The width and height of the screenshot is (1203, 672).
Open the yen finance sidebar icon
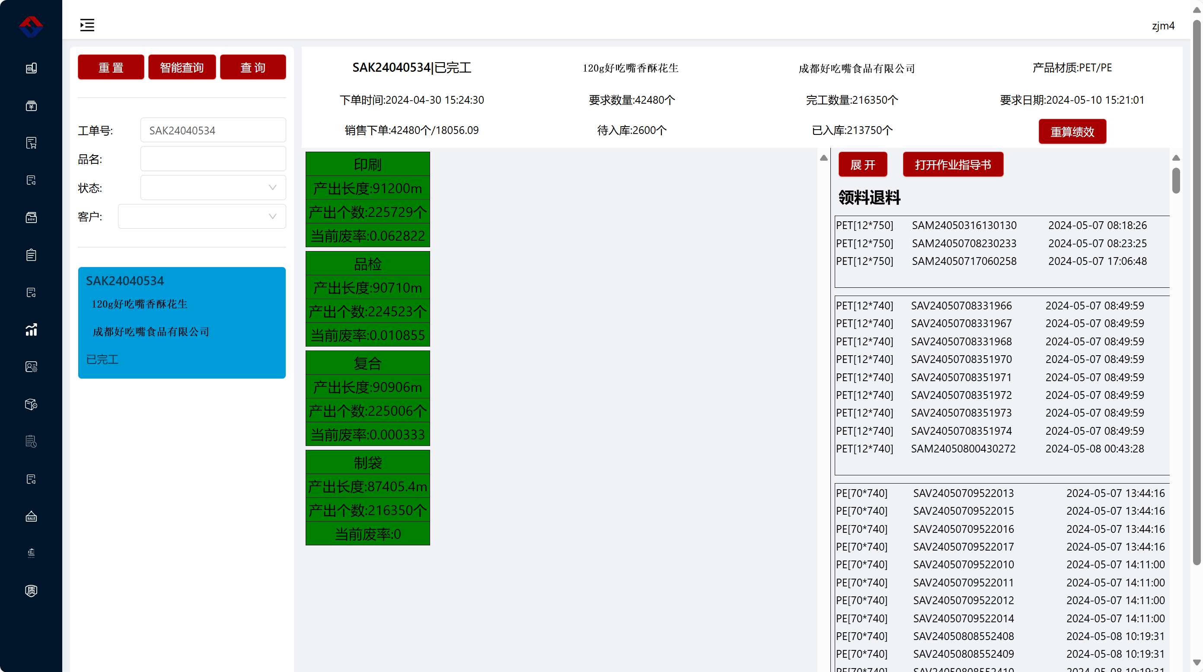tap(31, 105)
